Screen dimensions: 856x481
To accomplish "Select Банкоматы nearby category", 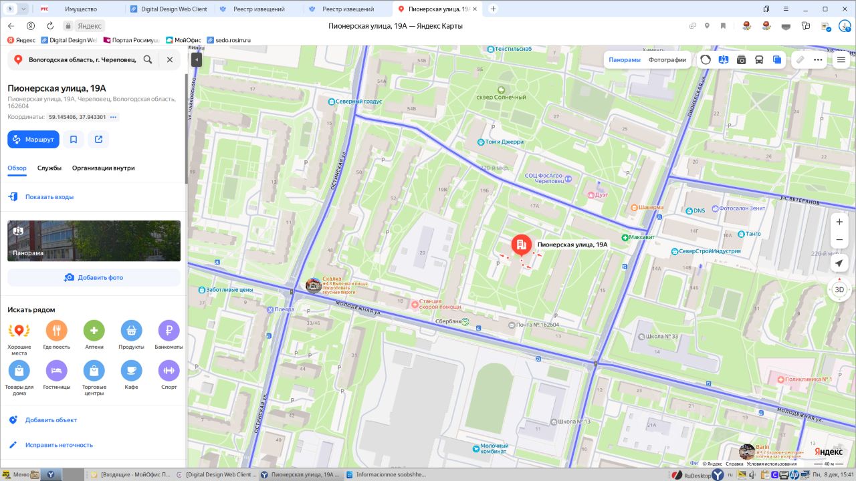I will point(169,336).
